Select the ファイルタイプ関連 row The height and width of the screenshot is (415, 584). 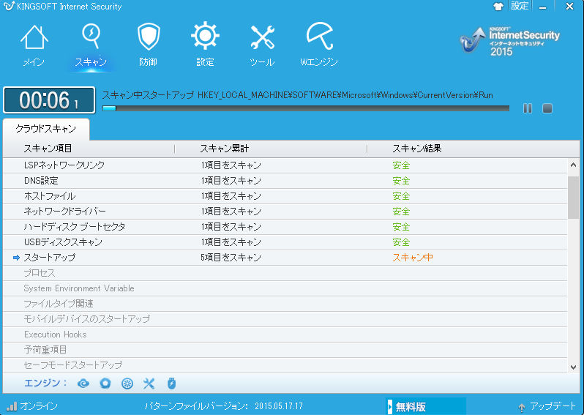[285, 304]
